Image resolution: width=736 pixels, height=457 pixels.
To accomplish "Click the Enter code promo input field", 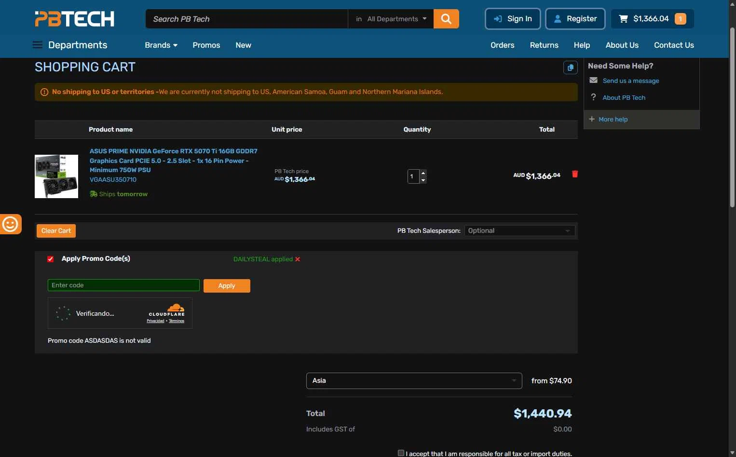I will [123, 285].
